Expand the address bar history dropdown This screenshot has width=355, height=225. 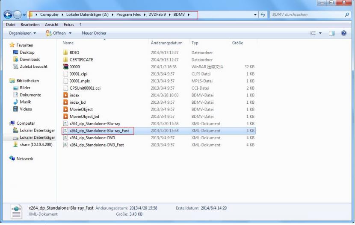pyautogui.click(x=255, y=15)
